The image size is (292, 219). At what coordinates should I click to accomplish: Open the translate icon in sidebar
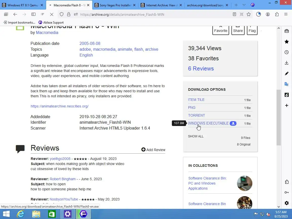click(x=287, y=84)
